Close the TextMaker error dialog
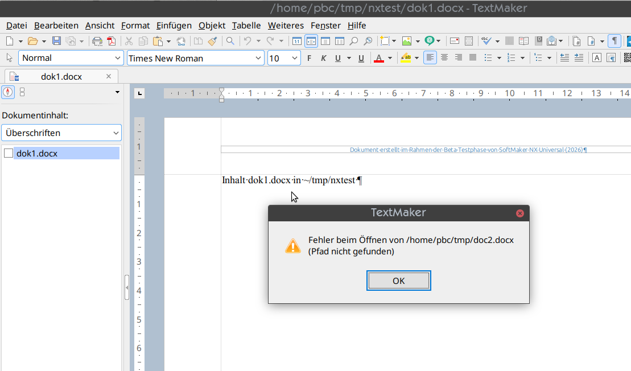This screenshot has height=371, width=631. (x=520, y=213)
